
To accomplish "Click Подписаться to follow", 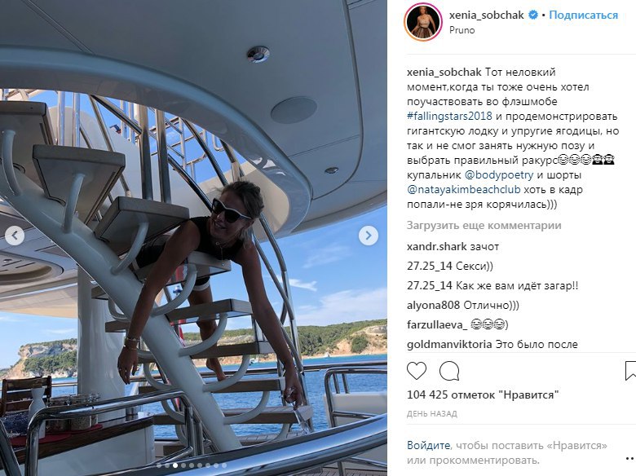I will coord(583,15).
